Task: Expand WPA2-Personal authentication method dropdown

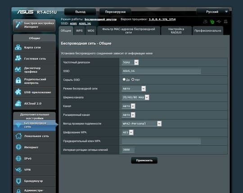Action: [142, 123]
